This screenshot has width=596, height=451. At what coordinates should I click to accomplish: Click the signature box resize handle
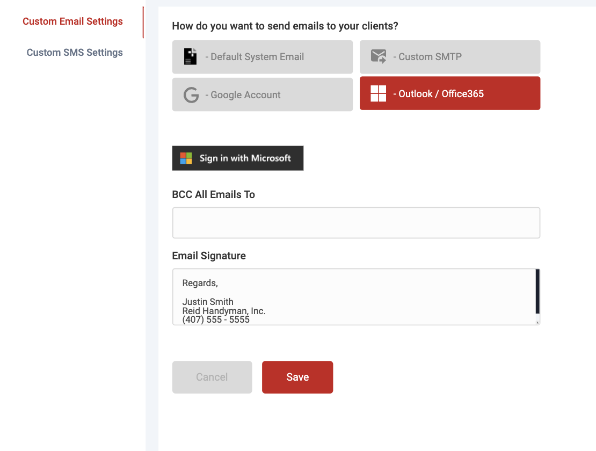[537, 323]
